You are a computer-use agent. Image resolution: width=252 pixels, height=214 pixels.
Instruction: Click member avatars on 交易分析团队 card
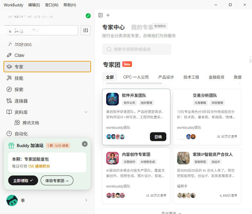(186, 137)
